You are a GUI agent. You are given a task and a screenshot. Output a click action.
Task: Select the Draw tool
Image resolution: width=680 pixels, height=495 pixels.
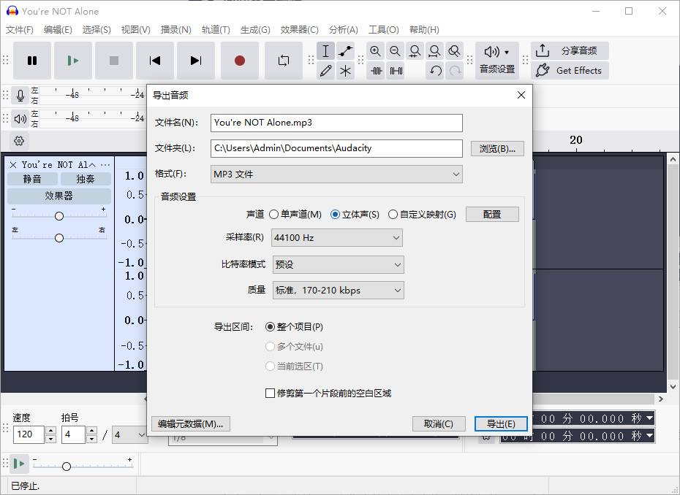(326, 69)
